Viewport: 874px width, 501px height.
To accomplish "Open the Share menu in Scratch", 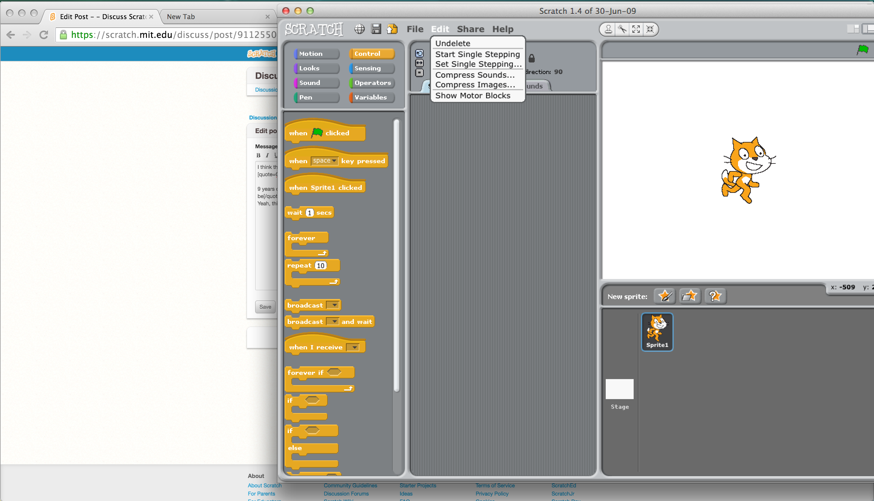I will pos(470,29).
